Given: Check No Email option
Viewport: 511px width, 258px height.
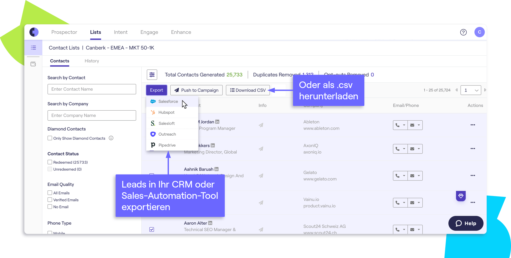Looking at the screenshot, I should (x=50, y=207).
